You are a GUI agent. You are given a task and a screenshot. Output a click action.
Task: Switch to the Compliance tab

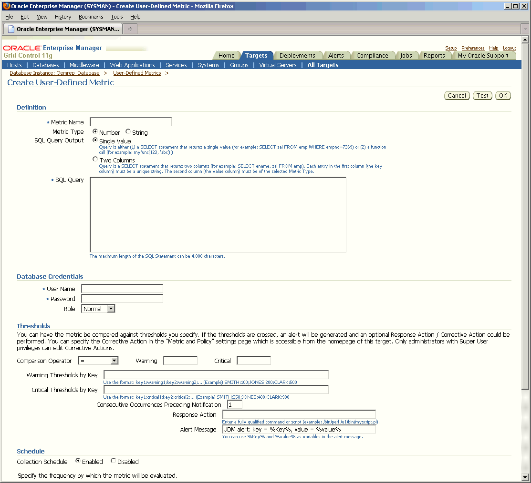(372, 55)
